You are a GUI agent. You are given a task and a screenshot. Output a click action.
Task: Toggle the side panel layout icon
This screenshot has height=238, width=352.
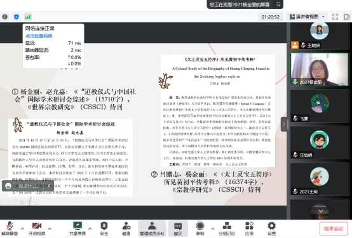[347, 17]
